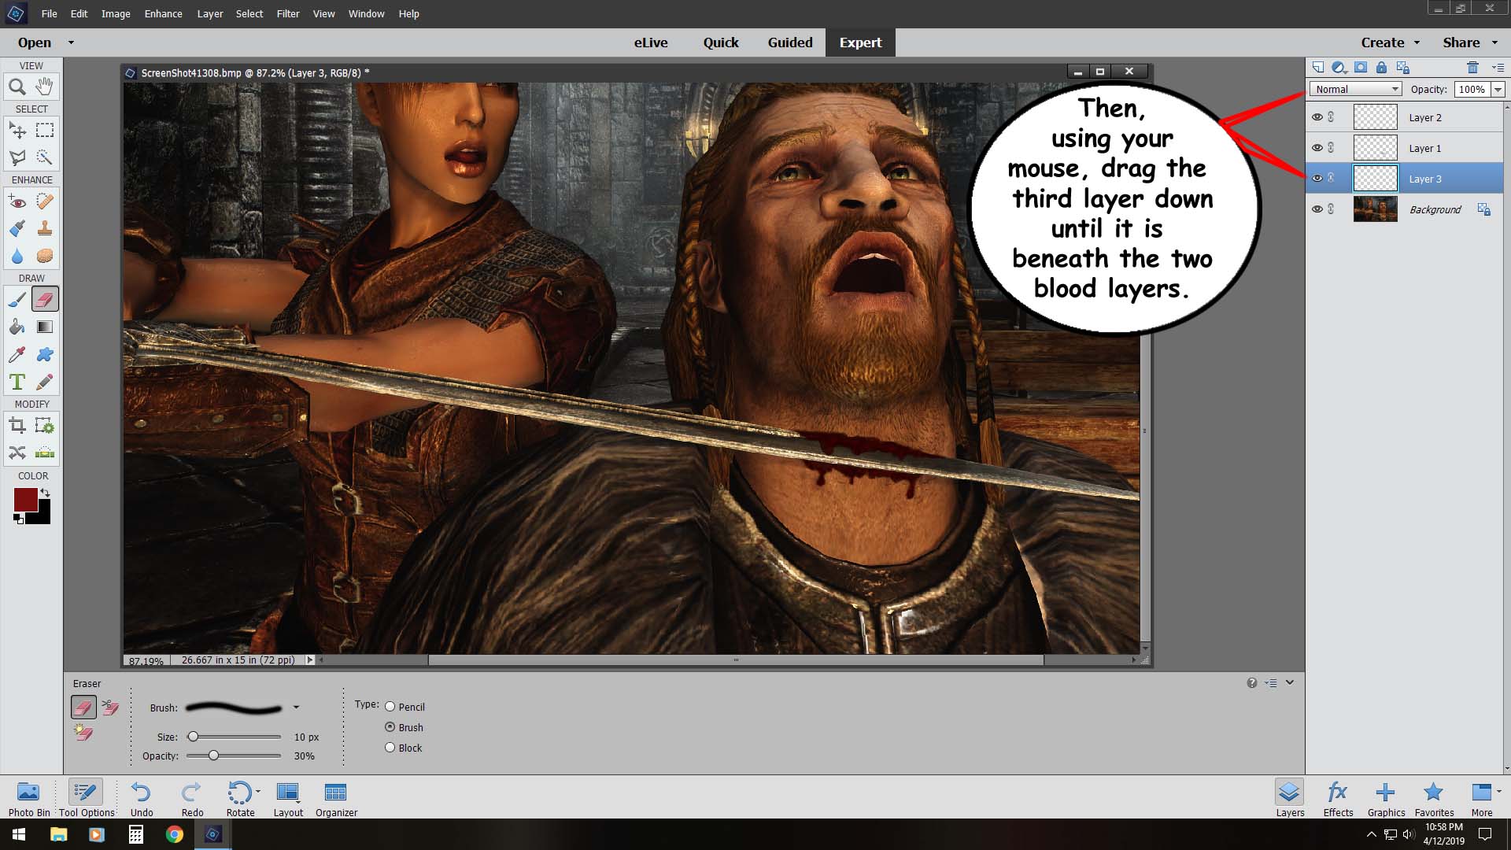Open adjustment layer dropdown

[1339, 68]
